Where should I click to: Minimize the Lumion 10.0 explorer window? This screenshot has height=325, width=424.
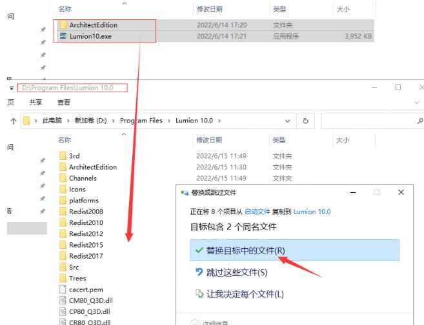(x=374, y=87)
